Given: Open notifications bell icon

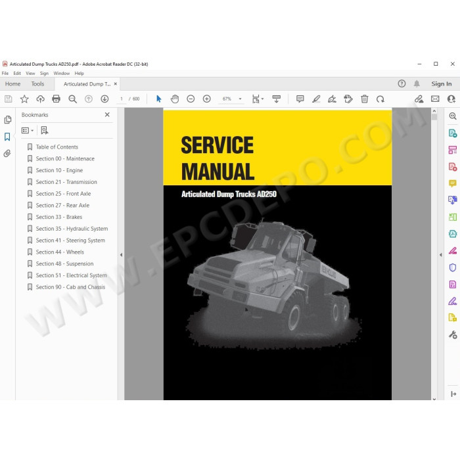Looking at the screenshot, I should coord(417,84).
